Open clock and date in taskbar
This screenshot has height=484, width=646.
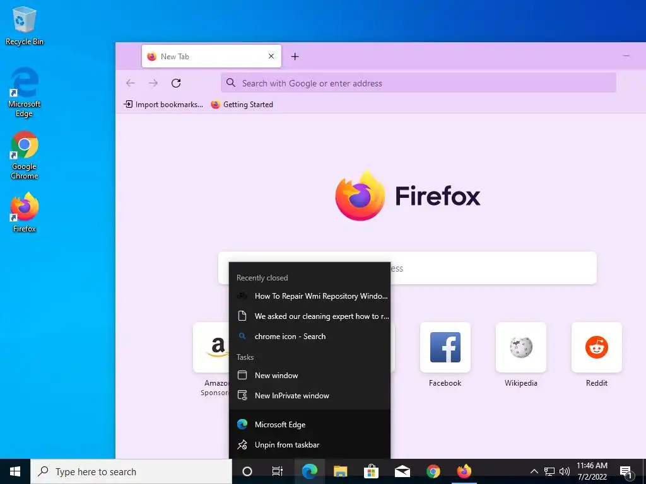click(592, 471)
